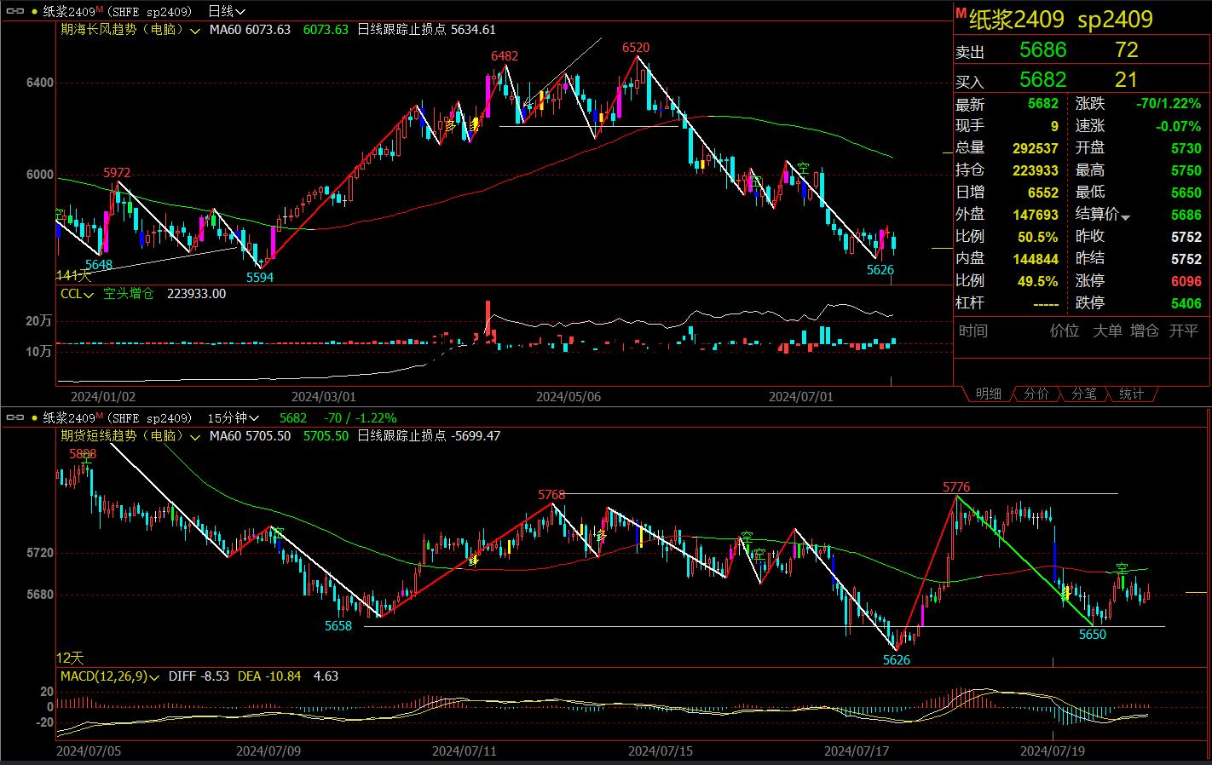Expand the 期海长风趋势 indicator dropdown
Viewport: 1212px width, 765px height.
point(195,31)
